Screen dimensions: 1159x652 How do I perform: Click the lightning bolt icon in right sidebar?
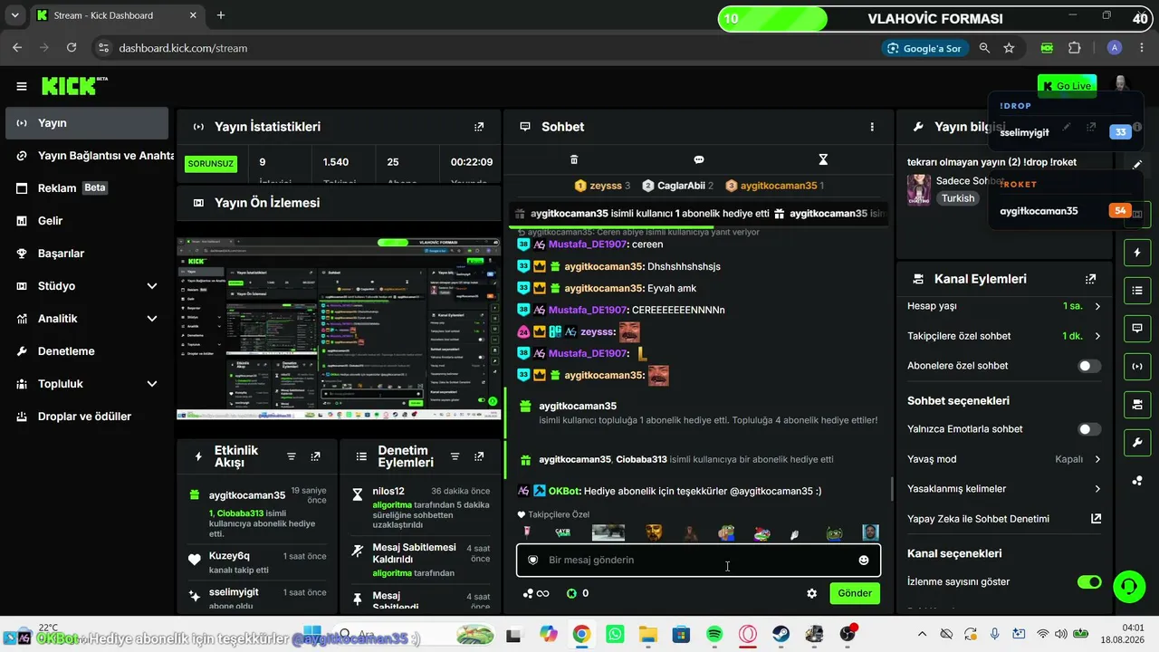(x=1137, y=252)
